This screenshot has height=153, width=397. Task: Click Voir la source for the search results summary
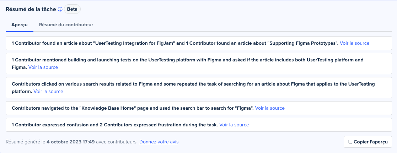[x=48, y=91]
